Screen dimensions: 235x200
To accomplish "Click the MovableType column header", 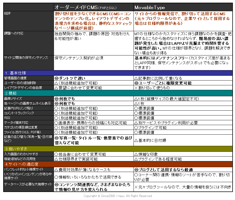I will 150,7.
